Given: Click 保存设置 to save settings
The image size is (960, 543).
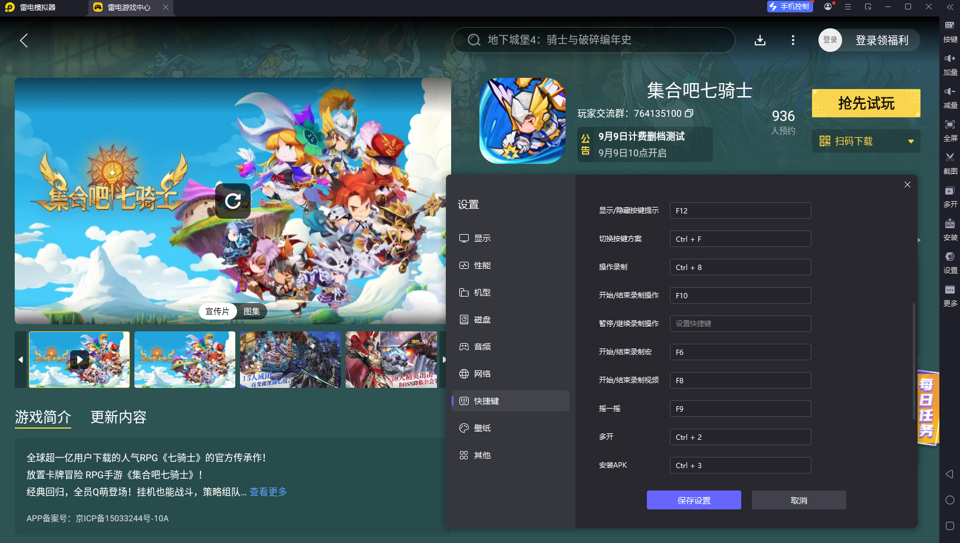Looking at the screenshot, I should point(694,500).
